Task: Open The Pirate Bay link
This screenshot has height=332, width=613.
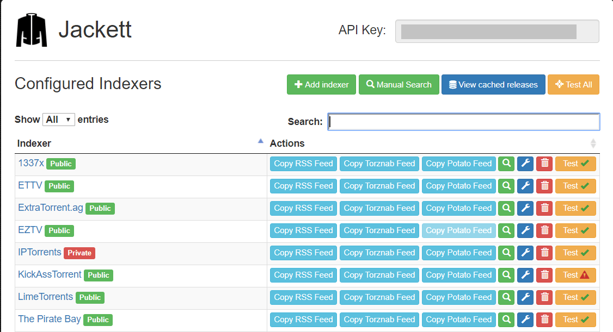Action: 49,319
